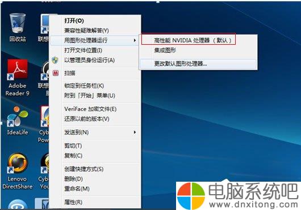Screen dimensions: 301x210
Task: Open the Adobe Reader 9 desktop shortcut
Action: 18,78
